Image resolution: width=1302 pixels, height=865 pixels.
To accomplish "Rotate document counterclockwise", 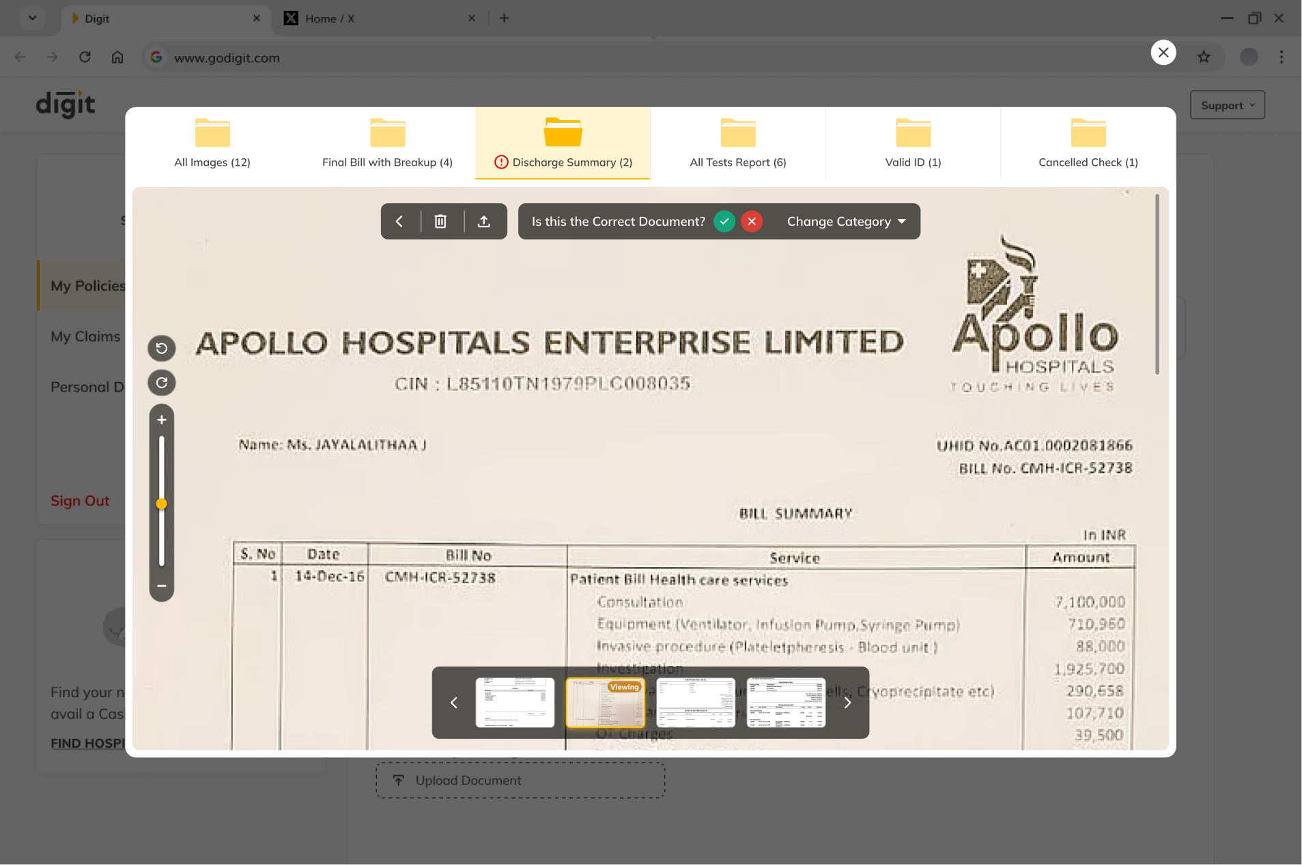I will pos(162,349).
